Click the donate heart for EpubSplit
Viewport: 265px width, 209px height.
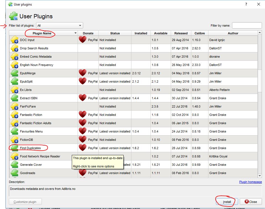pyautogui.click(x=83, y=81)
